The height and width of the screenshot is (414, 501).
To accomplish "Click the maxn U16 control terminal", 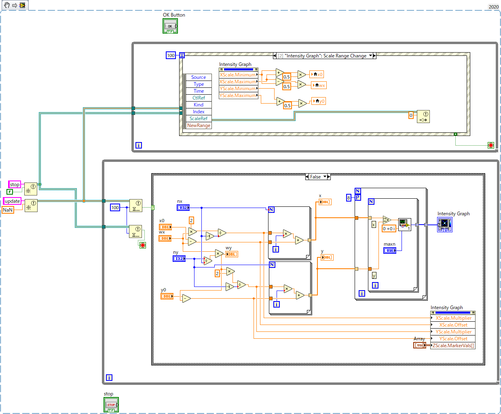I will click(390, 251).
